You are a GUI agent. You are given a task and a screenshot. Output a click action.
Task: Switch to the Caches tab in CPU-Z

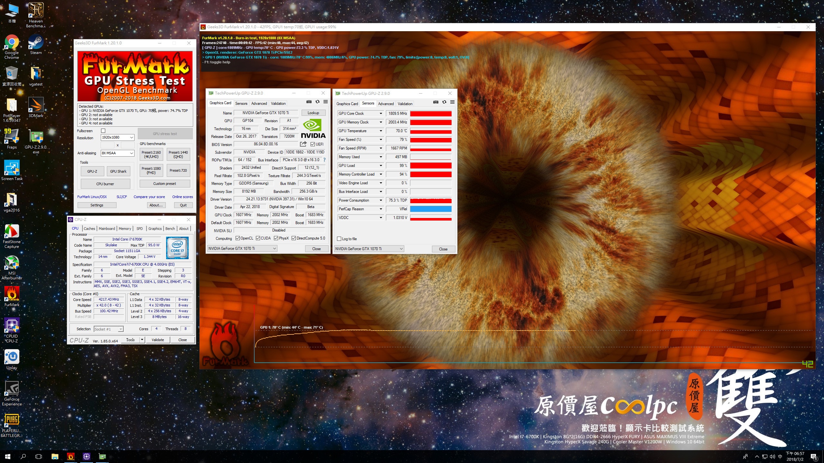(89, 229)
